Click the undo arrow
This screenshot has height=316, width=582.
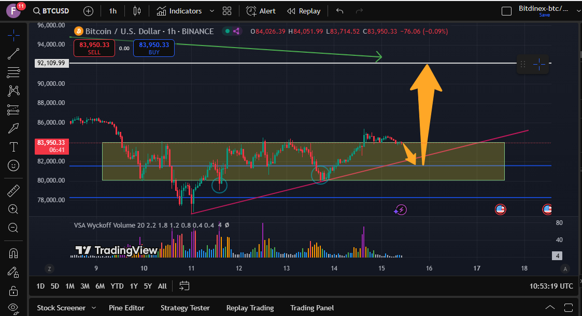tap(339, 11)
